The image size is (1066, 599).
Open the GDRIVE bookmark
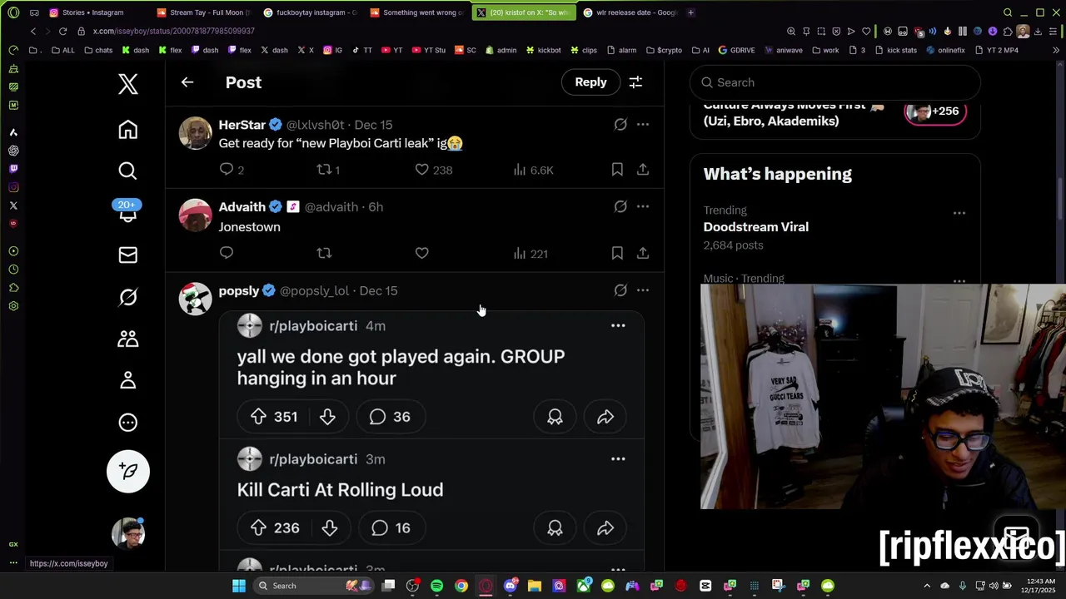(736, 50)
